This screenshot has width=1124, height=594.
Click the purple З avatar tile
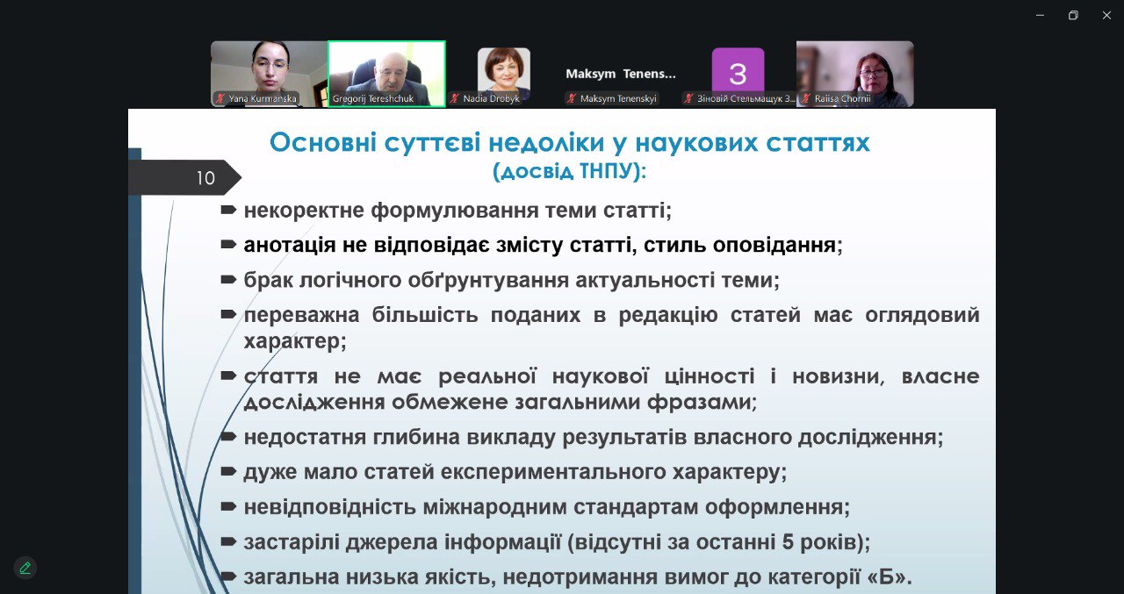738,70
